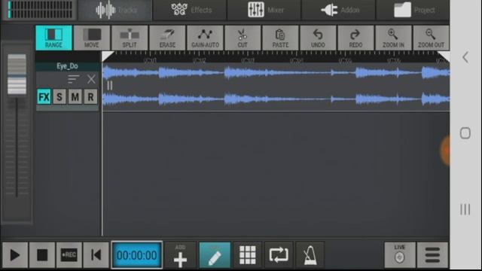
Task: Click the Eye_Do audio waveform clip
Action: tap(276, 87)
